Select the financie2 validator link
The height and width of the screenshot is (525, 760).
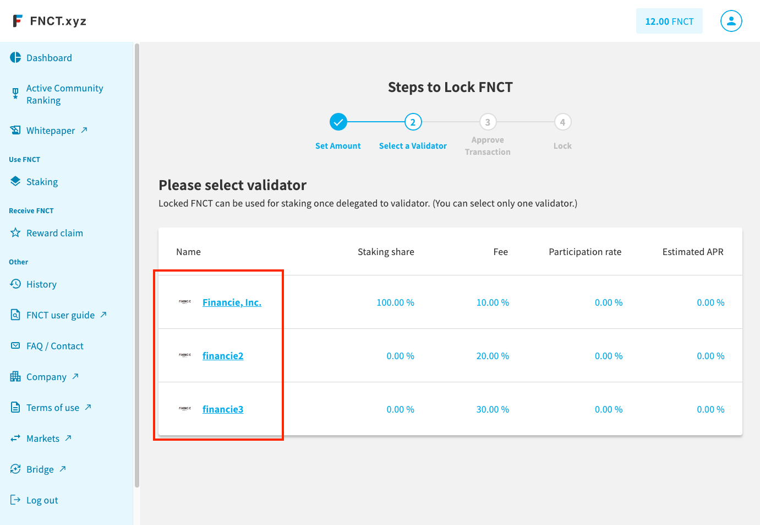pos(223,356)
